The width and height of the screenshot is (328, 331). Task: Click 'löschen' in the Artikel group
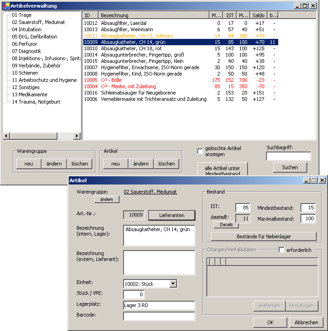(x=166, y=164)
